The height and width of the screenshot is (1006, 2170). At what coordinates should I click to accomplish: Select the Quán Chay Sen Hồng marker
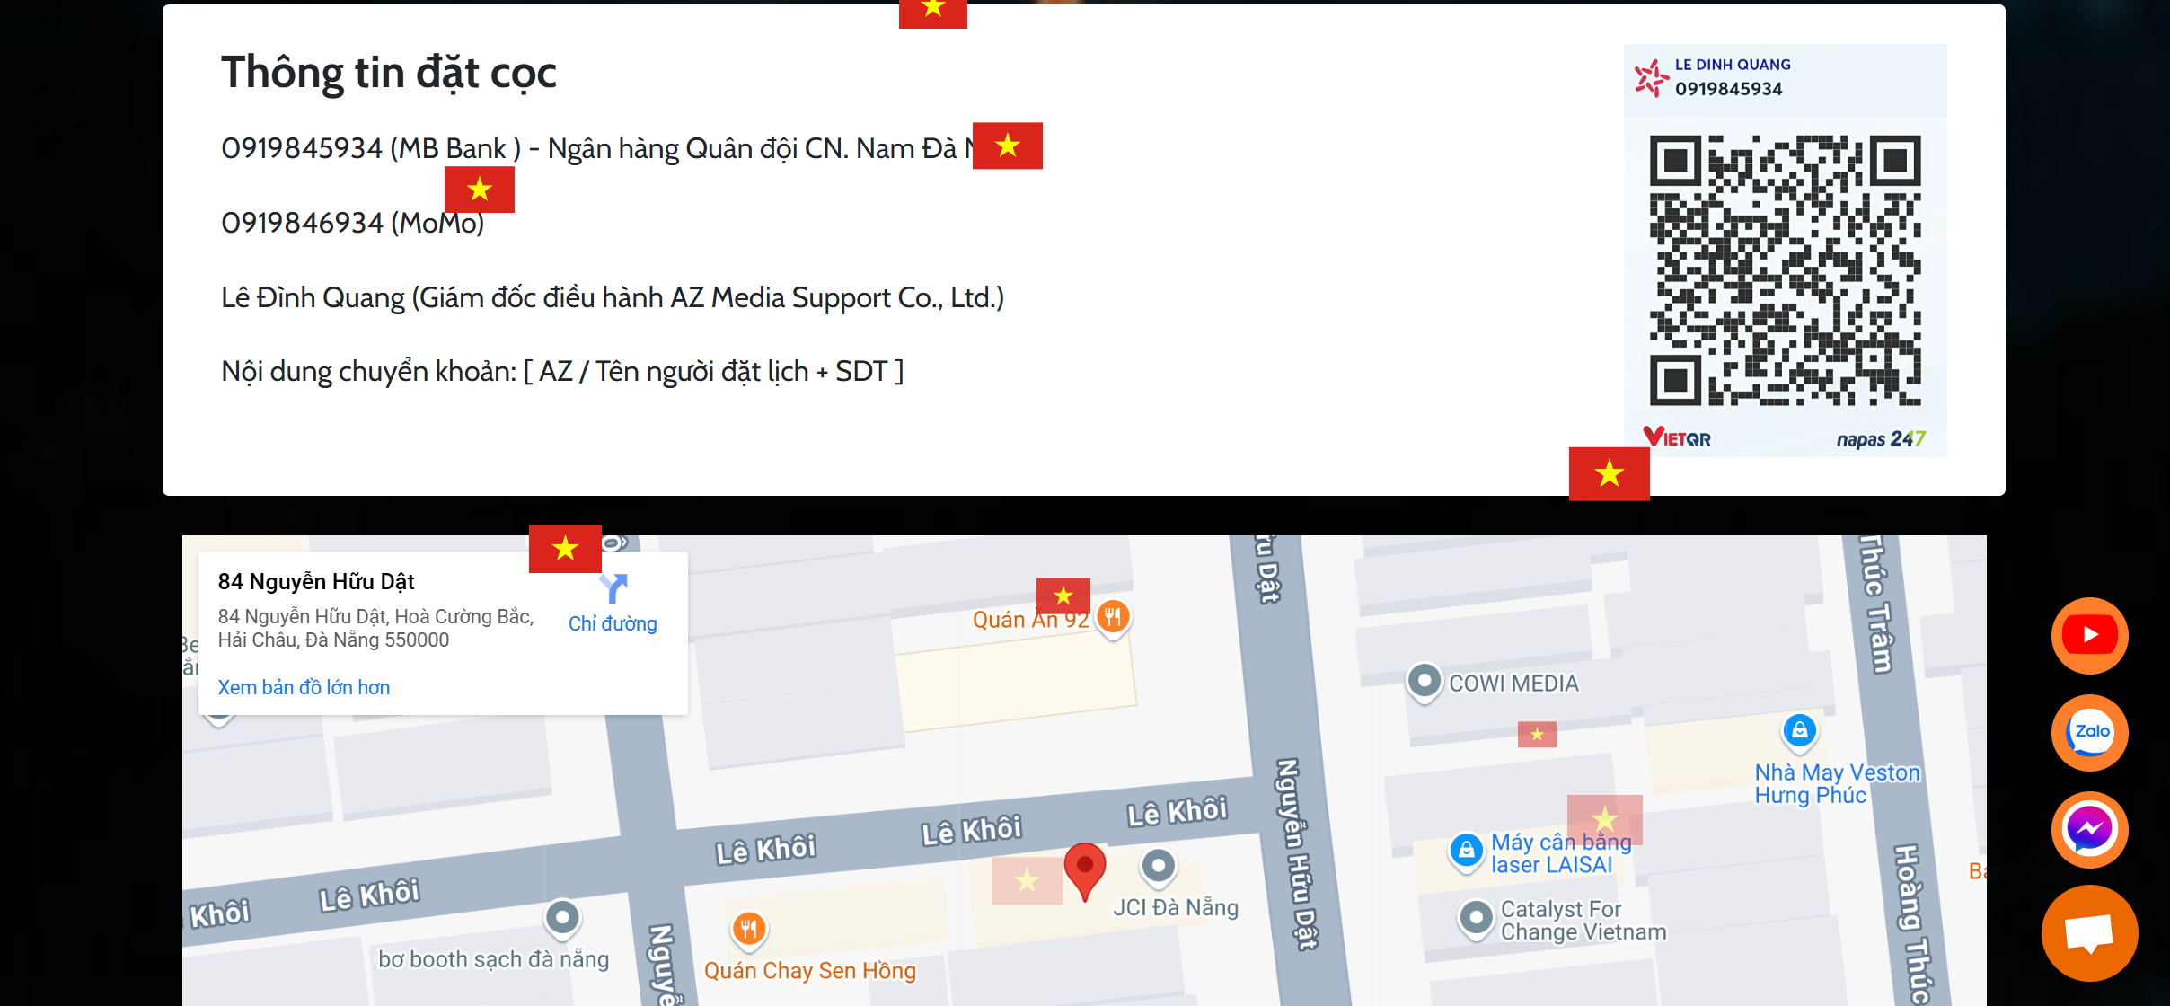[x=748, y=930]
